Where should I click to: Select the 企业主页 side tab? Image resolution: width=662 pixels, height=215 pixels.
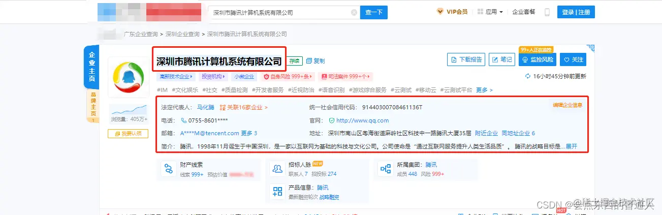pos(92,67)
